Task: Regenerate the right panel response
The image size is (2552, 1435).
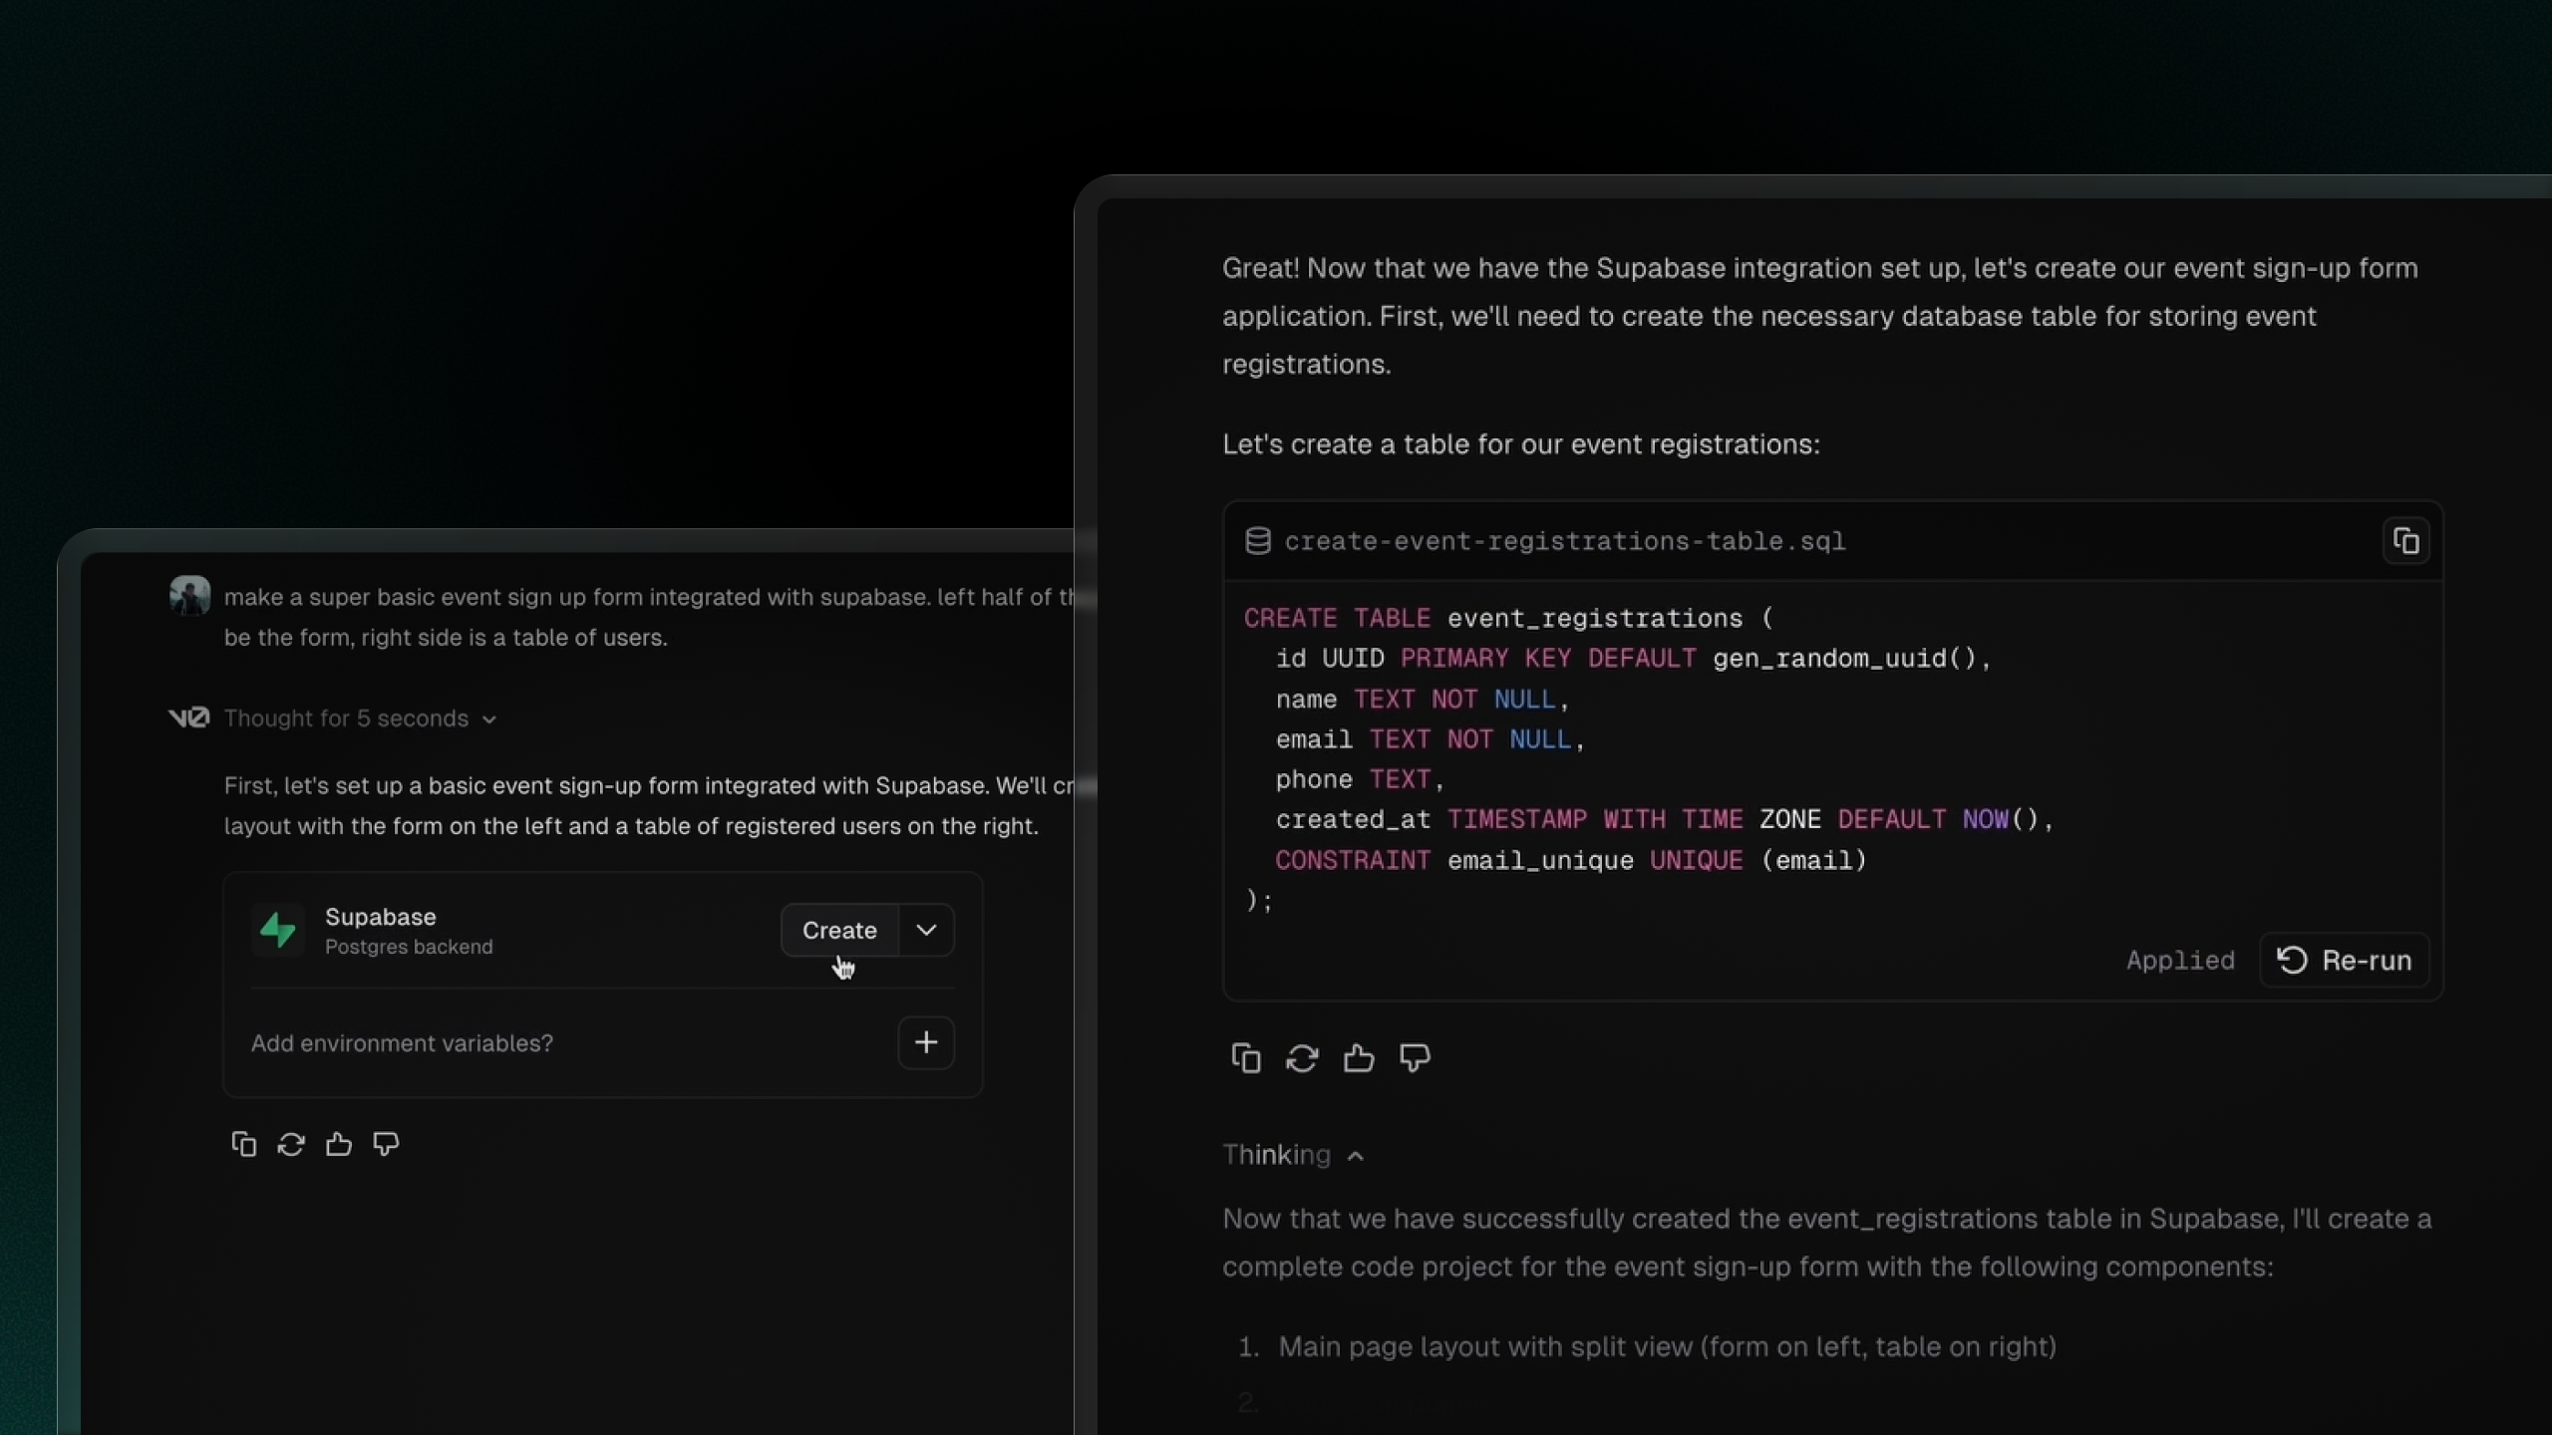Action: click(x=1302, y=1057)
